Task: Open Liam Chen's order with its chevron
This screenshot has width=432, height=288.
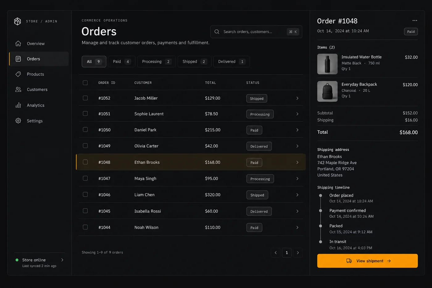Action: click(x=297, y=195)
